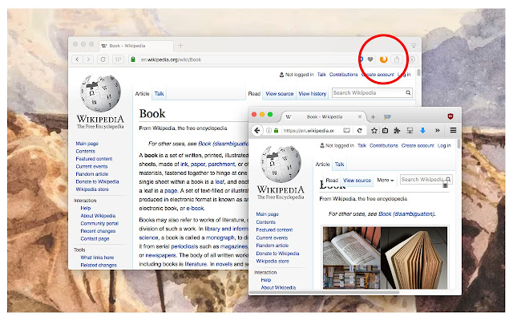Click Log in link in the Firefox window
This screenshot has width=513, height=321.
[444, 145]
